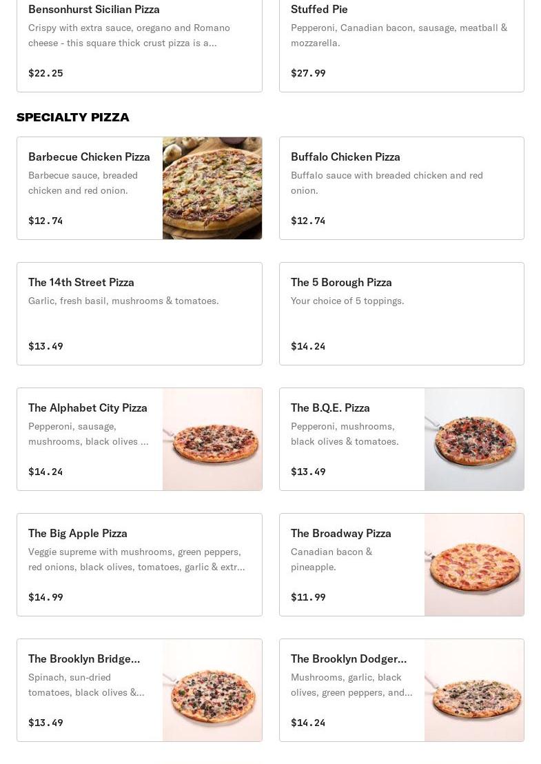This screenshot has width=541, height=764.
Task: Click The B.Q.E. Pizza thumbnail photo
Action: click(x=474, y=439)
